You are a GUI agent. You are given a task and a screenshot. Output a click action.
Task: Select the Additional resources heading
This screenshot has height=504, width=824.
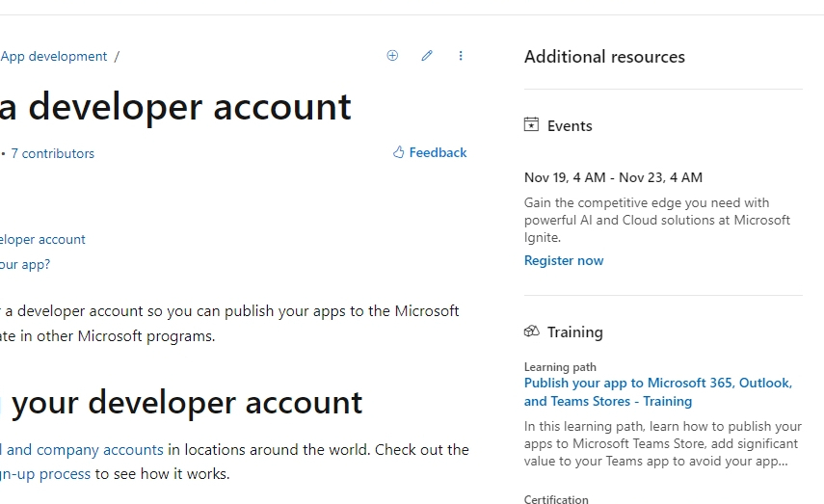pyautogui.click(x=604, y=57)
